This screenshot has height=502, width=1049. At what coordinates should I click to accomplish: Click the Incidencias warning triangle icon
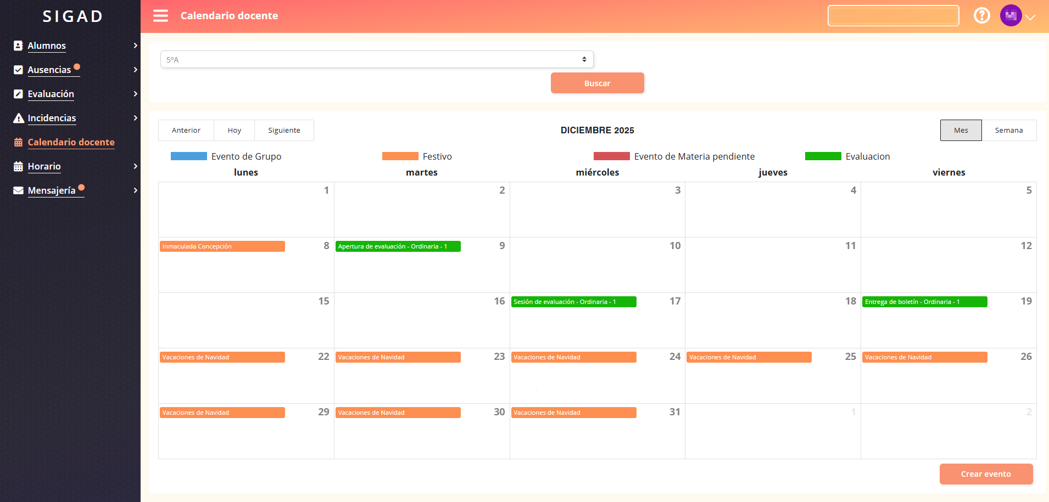tap(18, 119)
